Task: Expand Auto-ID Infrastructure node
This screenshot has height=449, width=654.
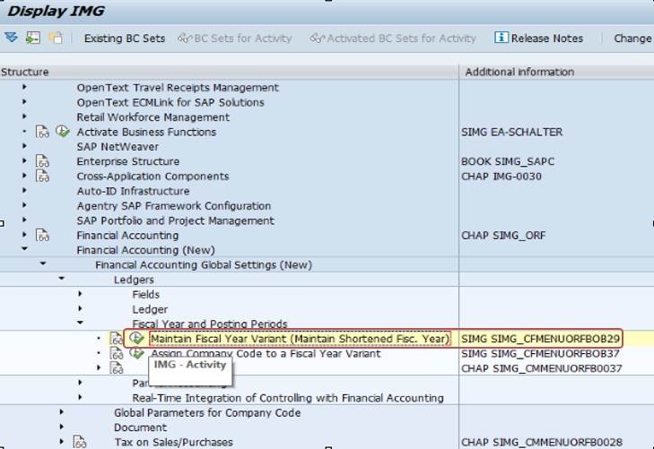Action: (x=24, y=190)
